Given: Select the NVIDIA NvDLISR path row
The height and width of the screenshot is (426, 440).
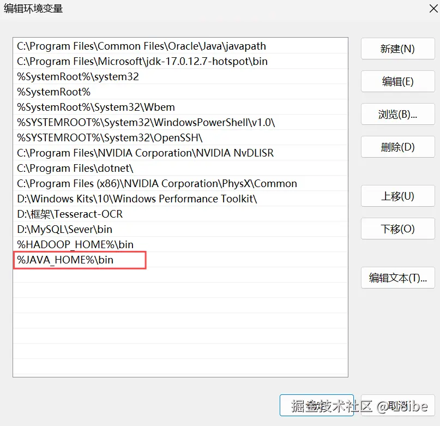Looking at the screenshot, I should [180, 153].
